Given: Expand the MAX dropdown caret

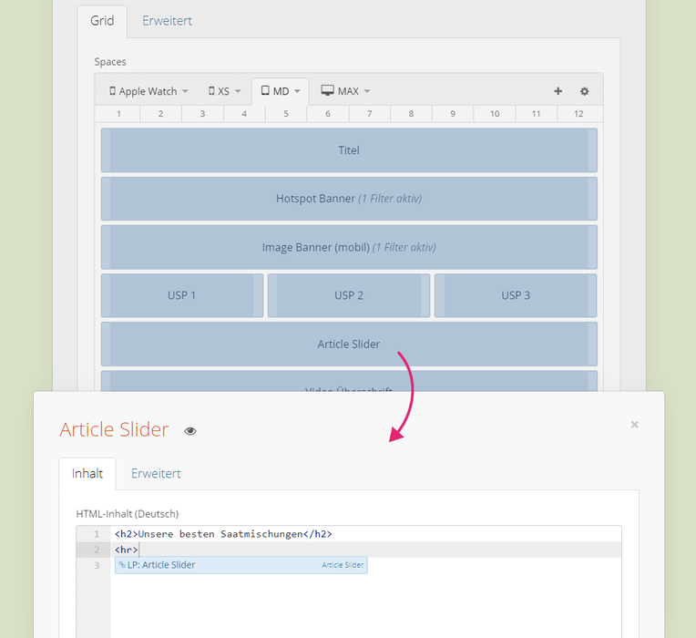Looking at the screenshot, I should (x=367, y=91).
